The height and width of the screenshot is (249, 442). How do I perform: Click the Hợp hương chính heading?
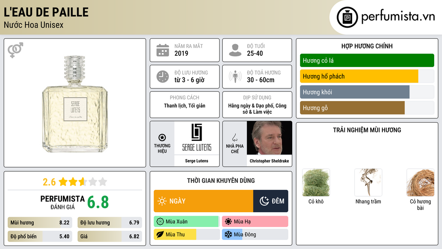pos(367,46)
